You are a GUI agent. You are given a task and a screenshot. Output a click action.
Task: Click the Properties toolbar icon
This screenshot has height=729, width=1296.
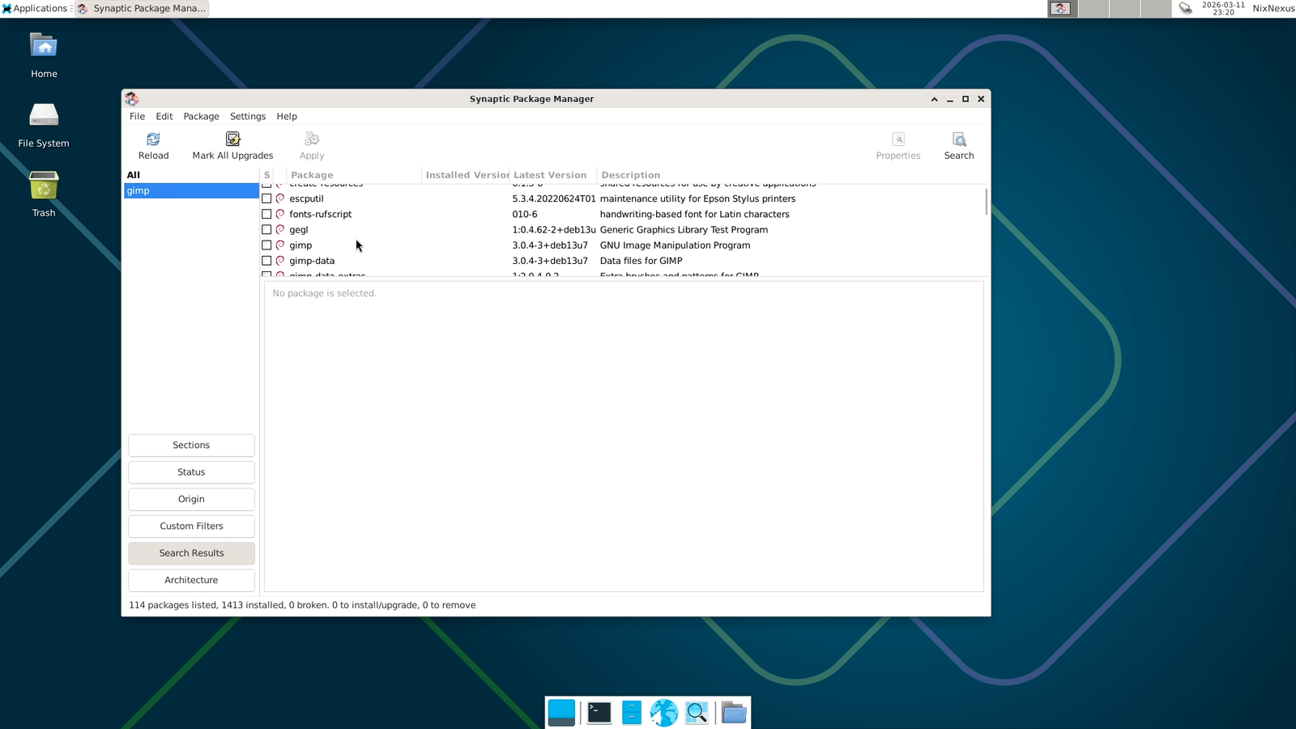click(897, 145)
